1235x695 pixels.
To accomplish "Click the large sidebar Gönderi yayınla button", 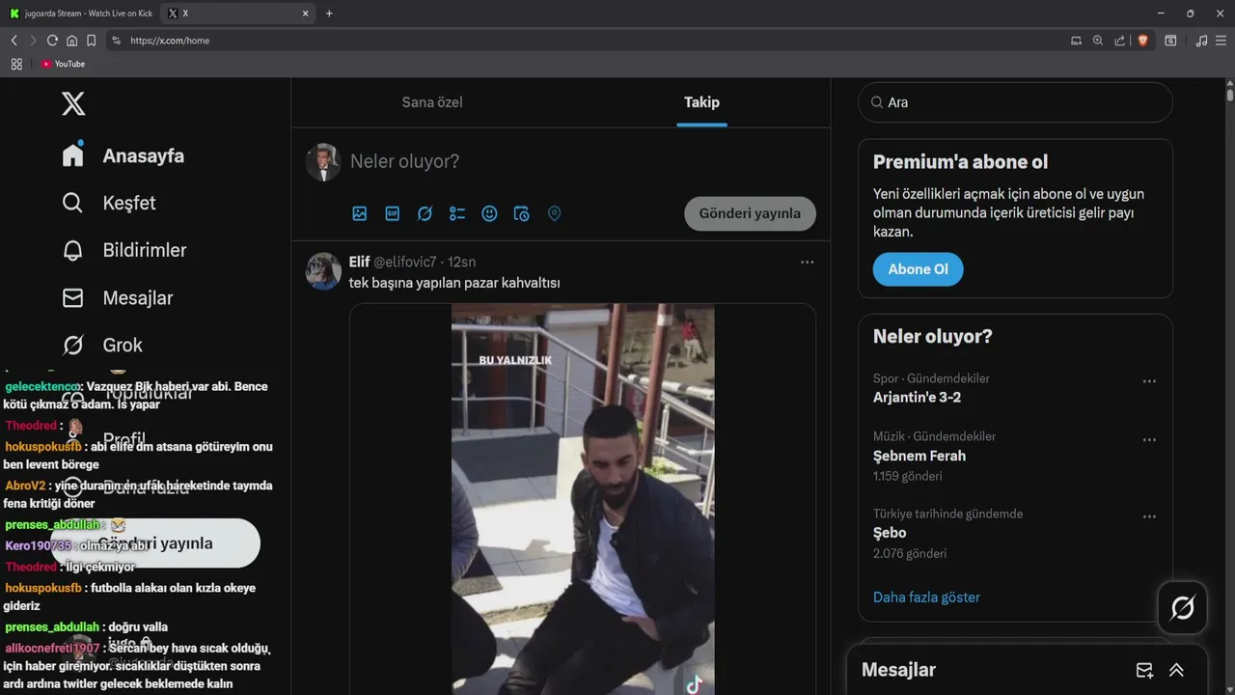I will (x=155, y=543).
